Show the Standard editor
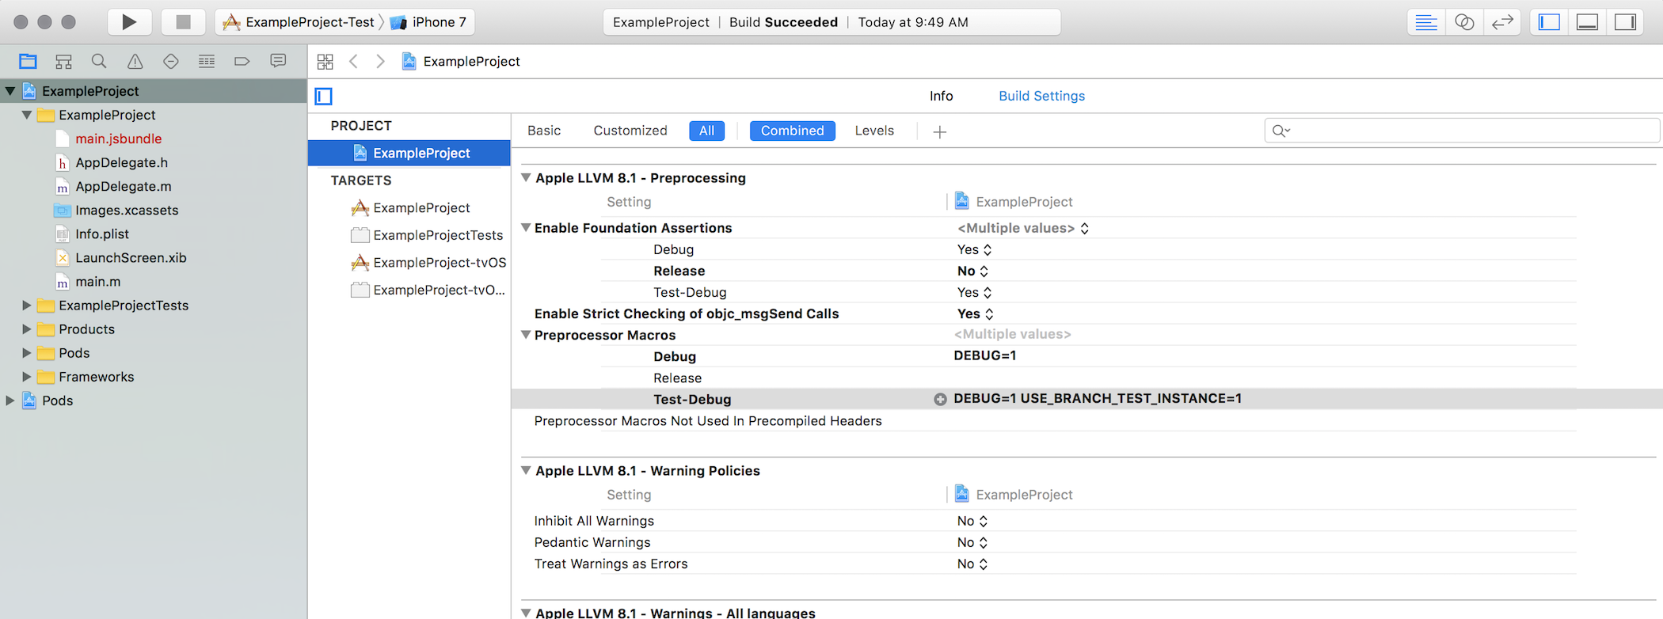Viewport: 1663px width, 619px height. [x=1425, y=22]
